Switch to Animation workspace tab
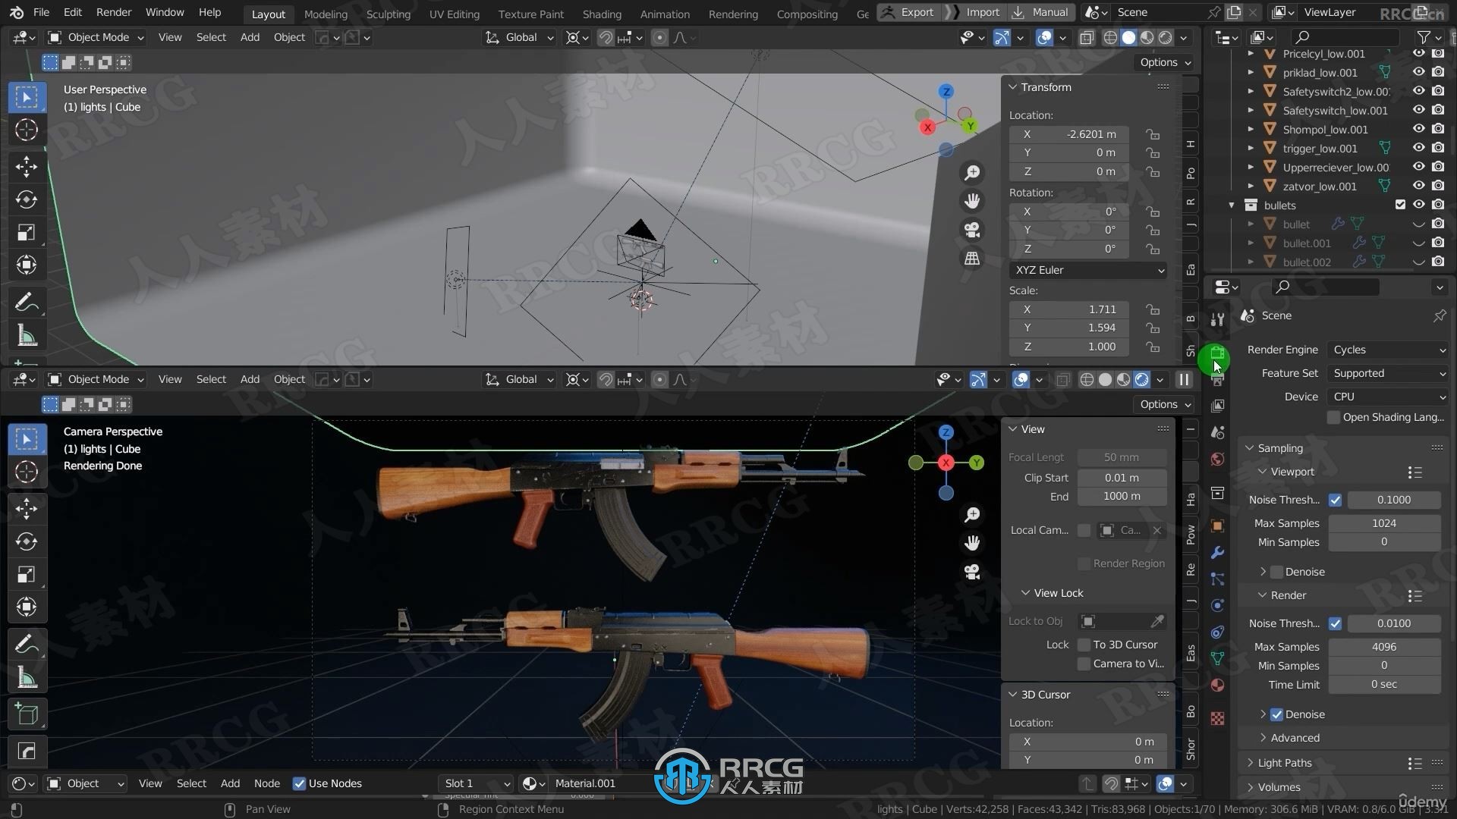The image size is (1457, 819). click(665, 14)
